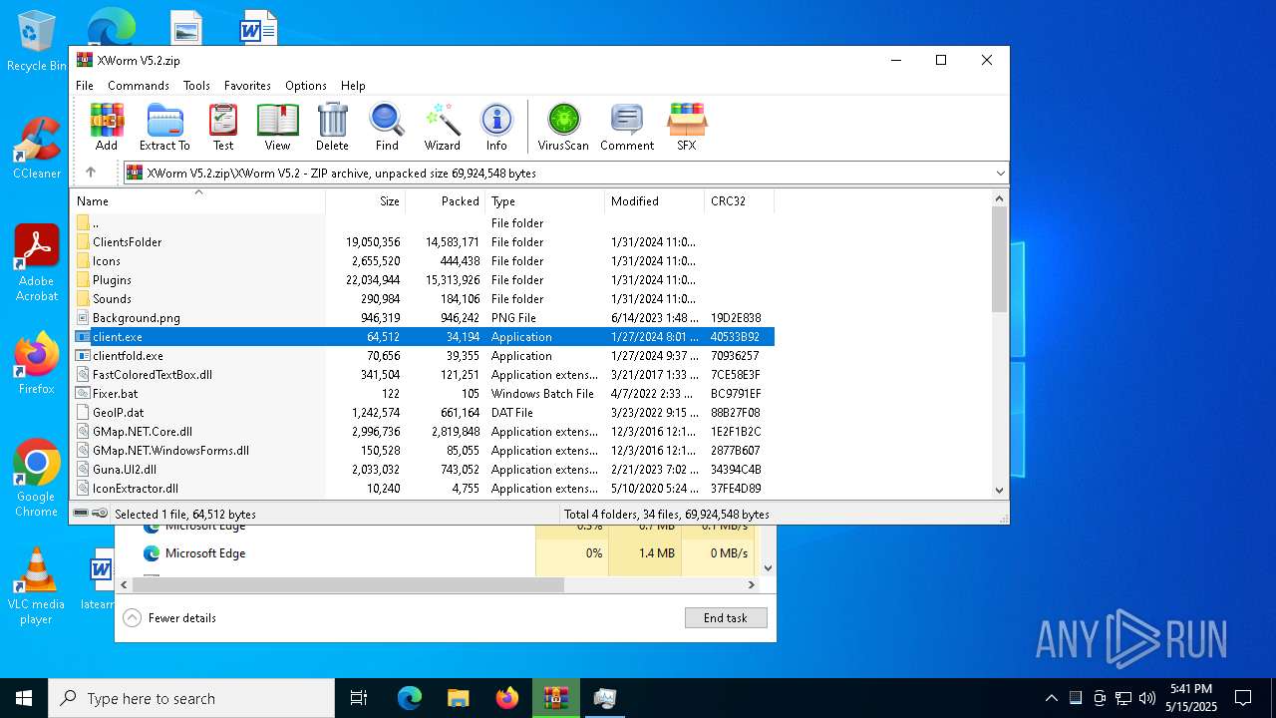The width and height of the screenshot is (1276, 718).
Task: Sort list by Size column header
Action: (x=366, y=200)
